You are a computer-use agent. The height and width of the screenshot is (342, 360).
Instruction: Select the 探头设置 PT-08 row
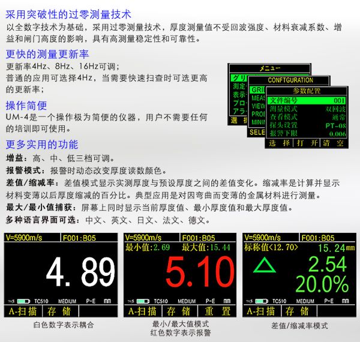click(x=307, y=125)
